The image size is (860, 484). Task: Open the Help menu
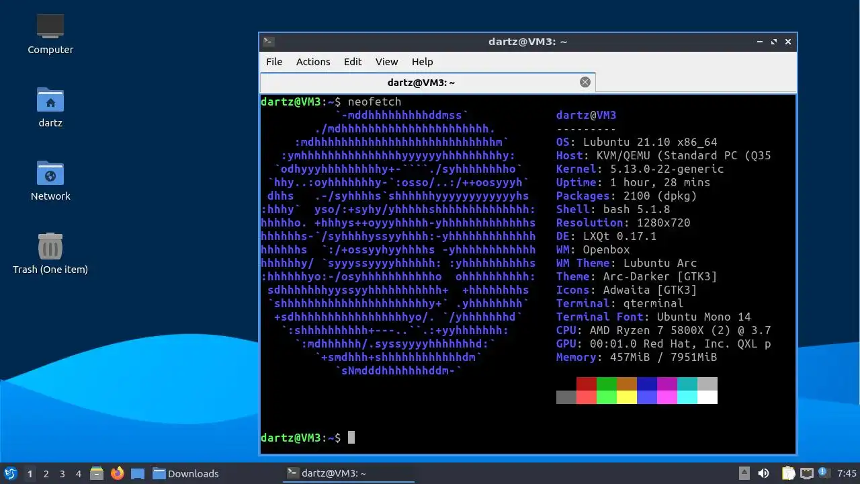(422, 61)
